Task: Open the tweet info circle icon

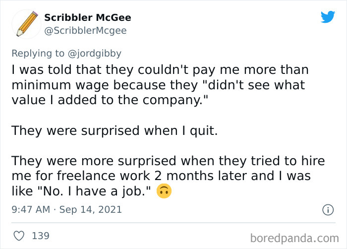Action: pos(327,210)
